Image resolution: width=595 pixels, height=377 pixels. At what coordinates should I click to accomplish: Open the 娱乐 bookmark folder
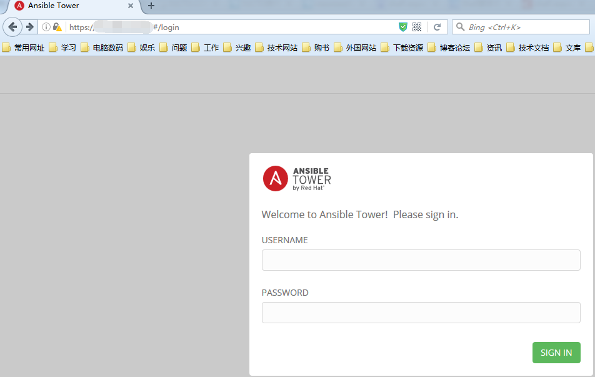click(141, 48)
